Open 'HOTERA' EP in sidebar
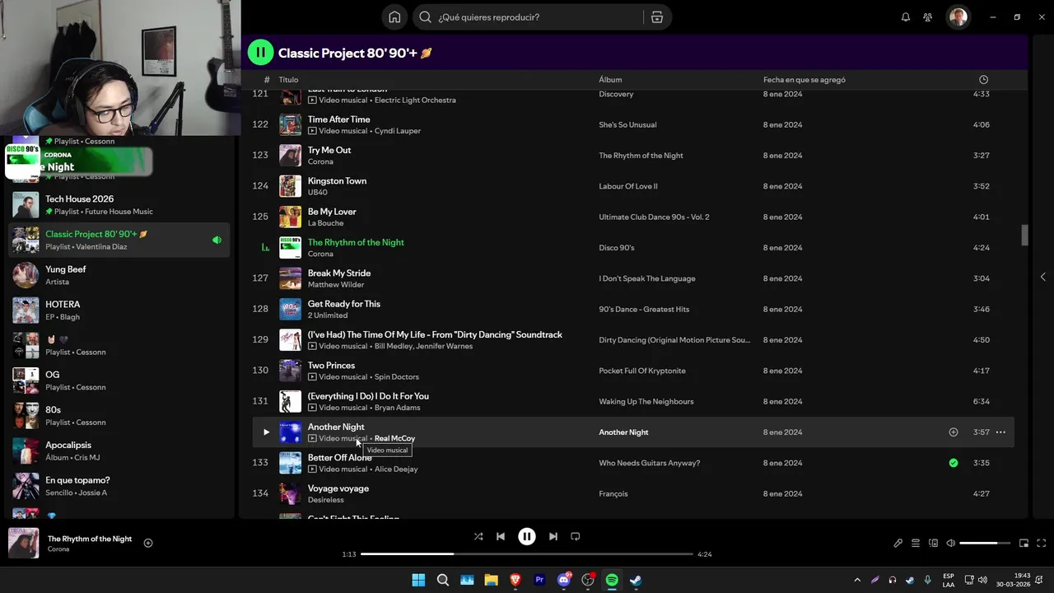 tap(119, 311)
